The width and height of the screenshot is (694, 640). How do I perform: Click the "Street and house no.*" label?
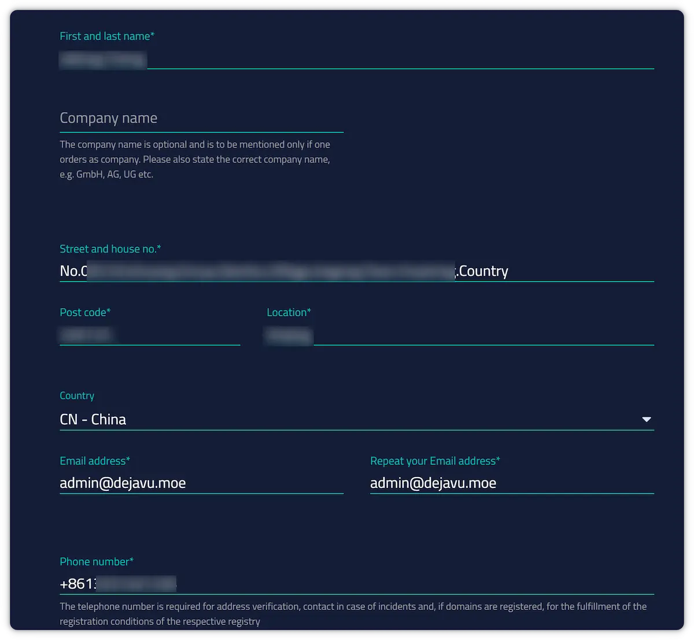tap(110, 249)
